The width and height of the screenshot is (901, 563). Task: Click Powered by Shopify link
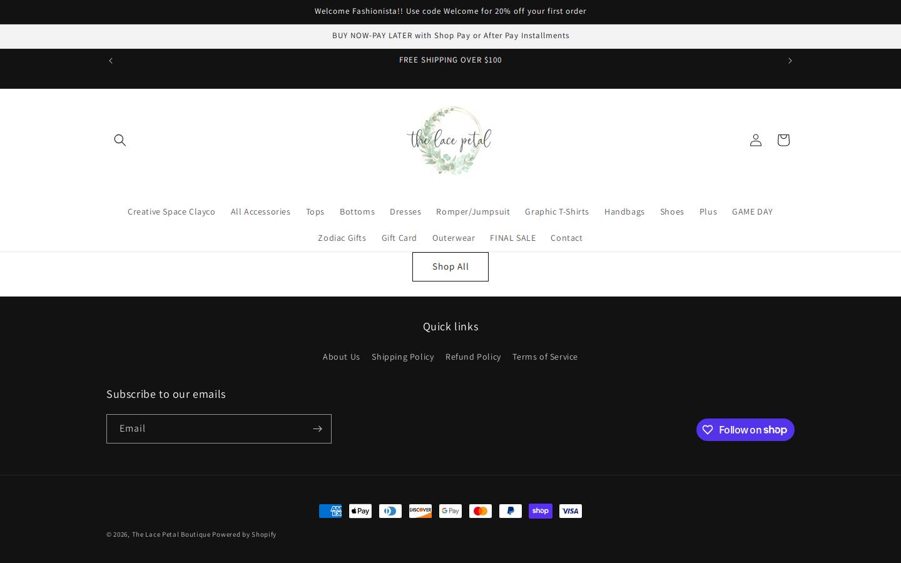(244, 535)
